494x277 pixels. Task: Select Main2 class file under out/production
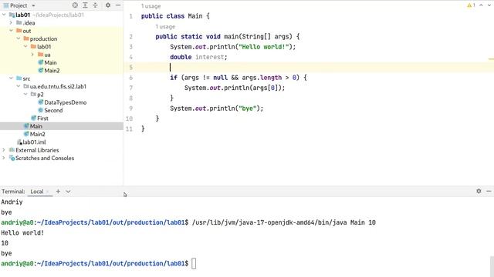(x=52, y=71)
